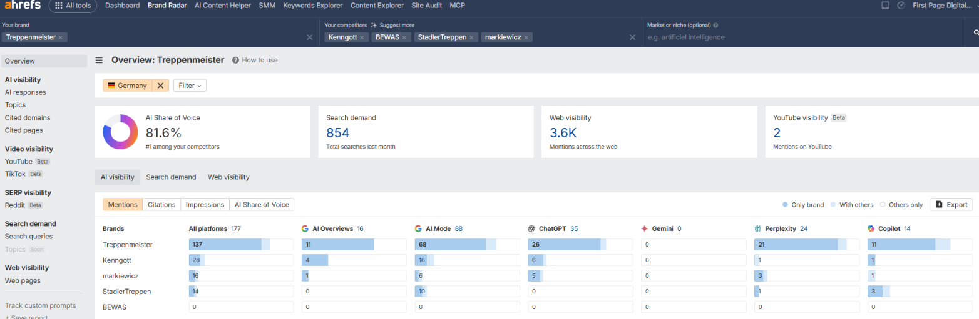Open AI Content Helper

[x=223, y=6]
